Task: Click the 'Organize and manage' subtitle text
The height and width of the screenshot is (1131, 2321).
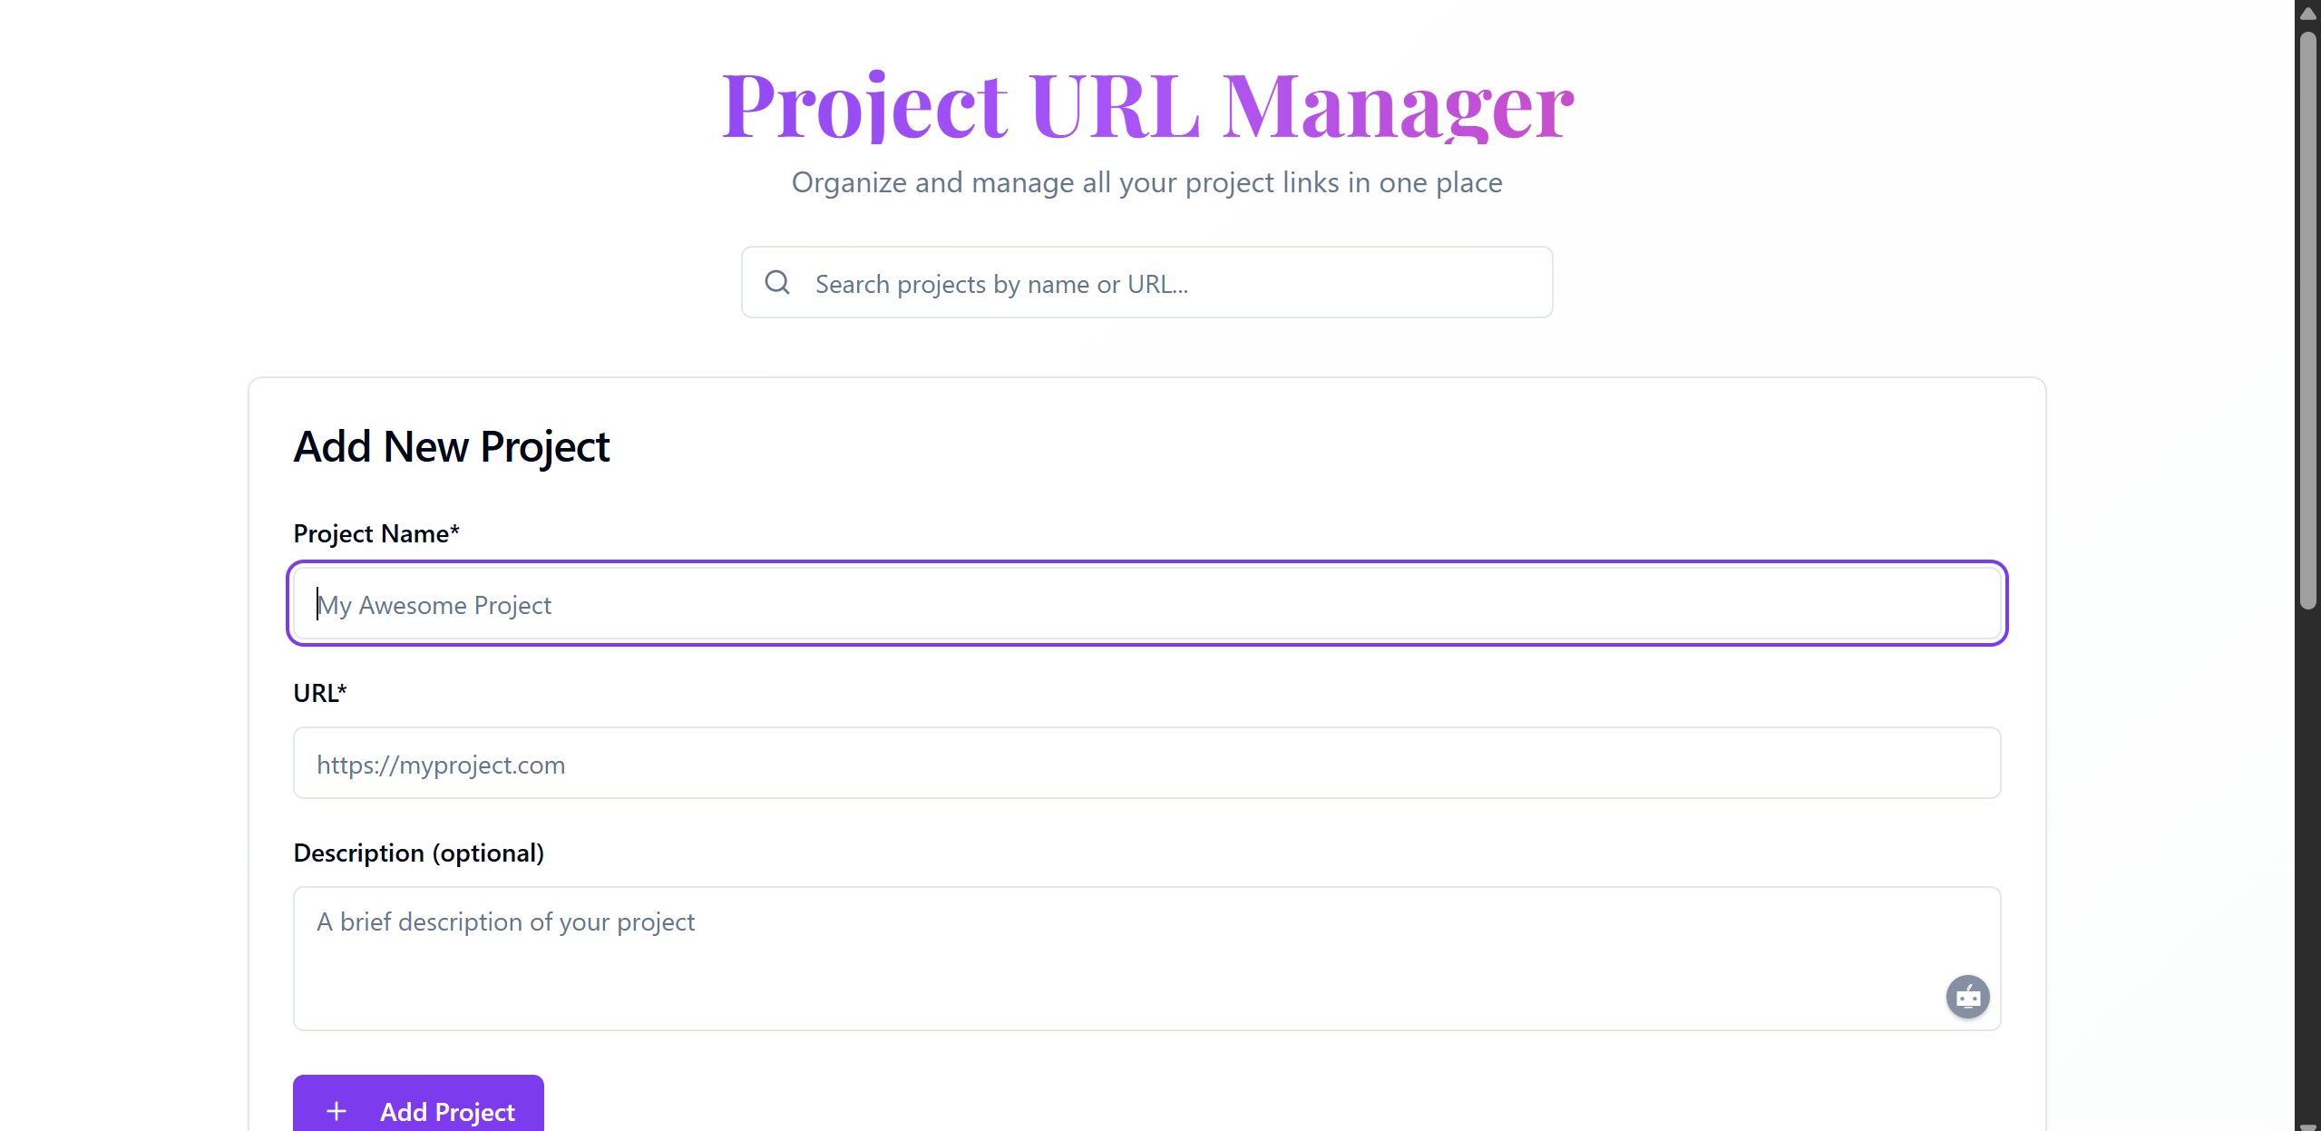Action: 1147,182
